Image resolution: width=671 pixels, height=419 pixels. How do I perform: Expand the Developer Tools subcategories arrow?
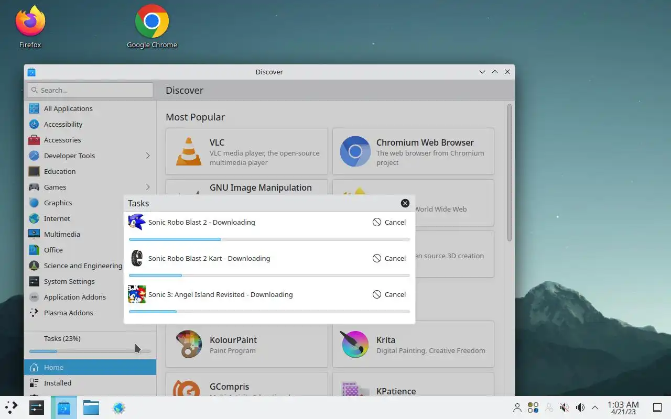pos(148,156)
